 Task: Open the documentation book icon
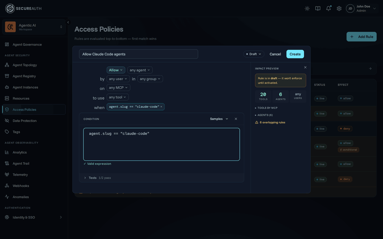point(318,8)
